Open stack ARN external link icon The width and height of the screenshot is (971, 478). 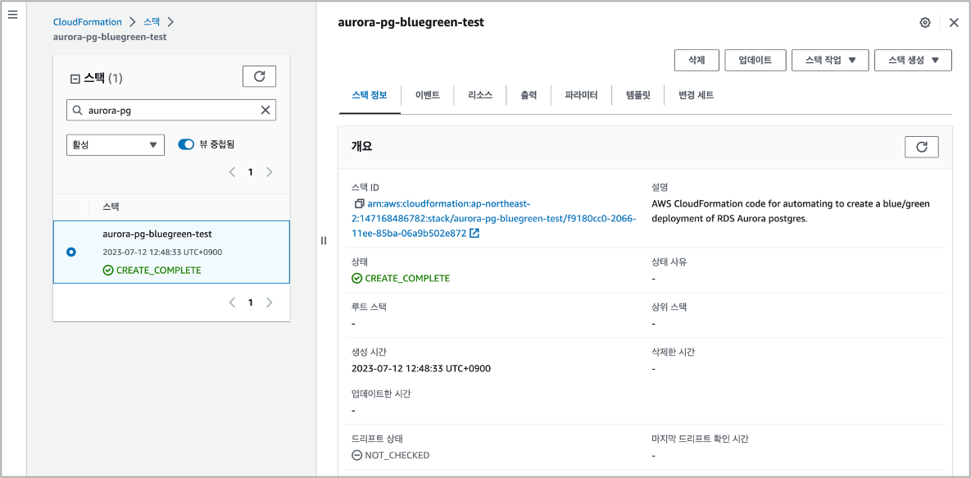point(474,233)
